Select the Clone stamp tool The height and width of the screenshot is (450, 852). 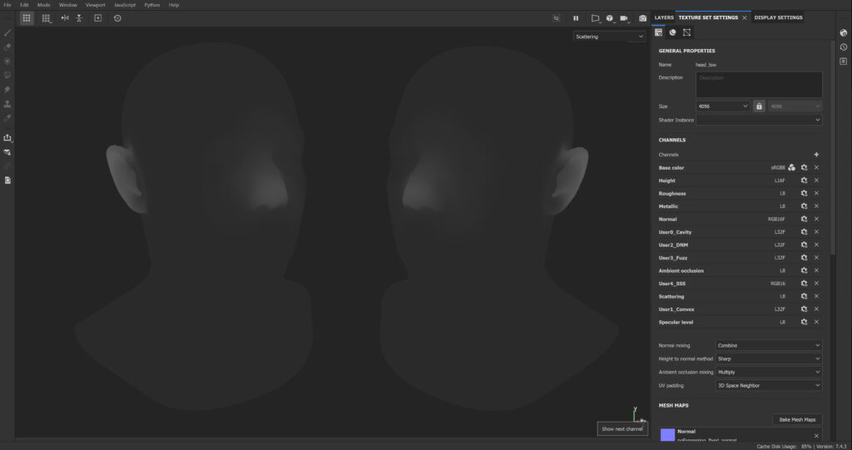click(7, 104)
